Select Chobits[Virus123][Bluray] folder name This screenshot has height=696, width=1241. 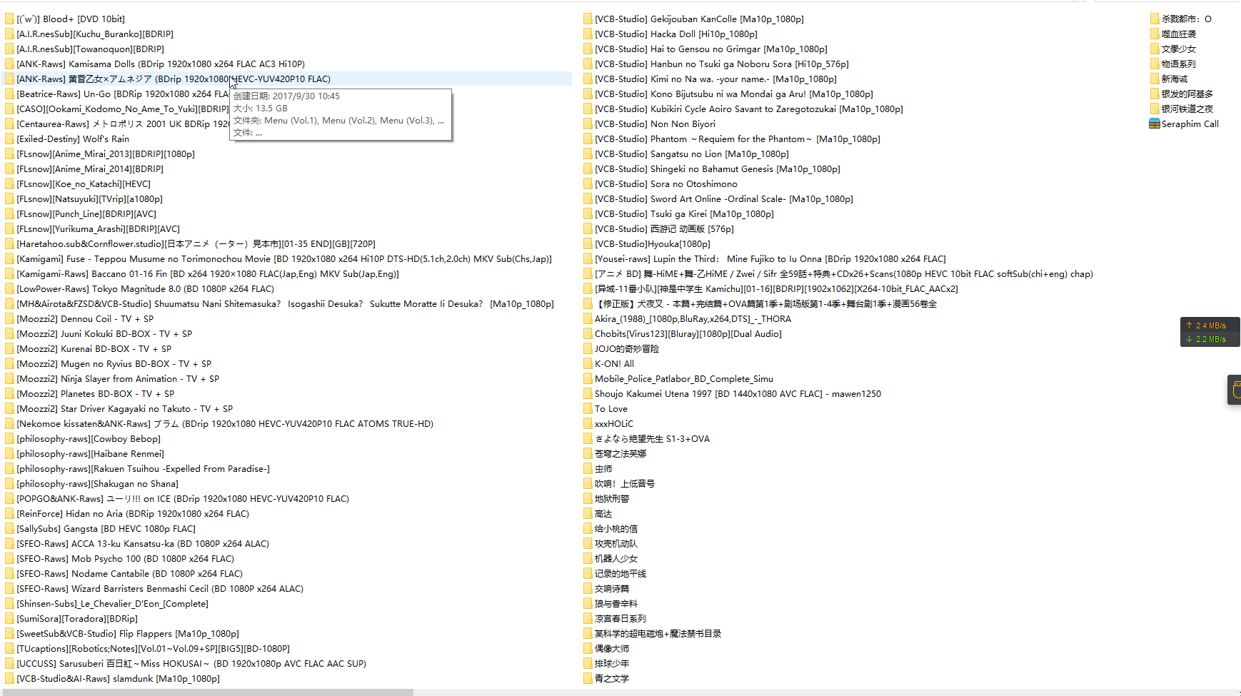(688, 334)
